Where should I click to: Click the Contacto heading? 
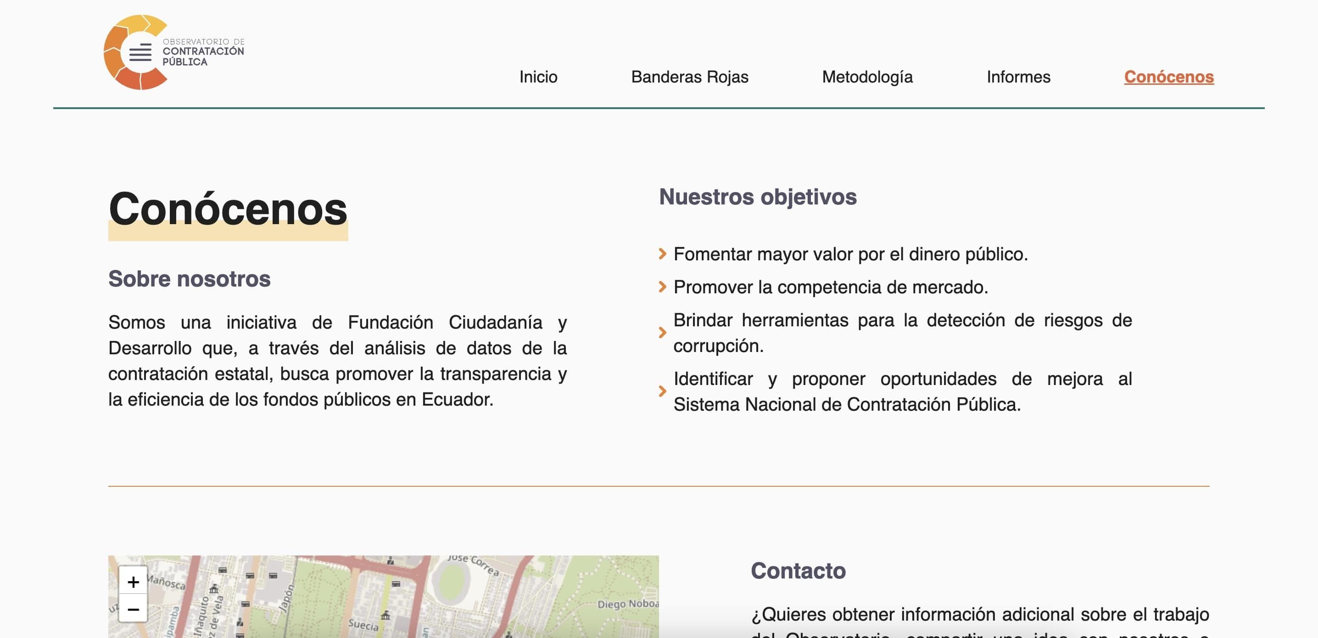tap(798, 571)
